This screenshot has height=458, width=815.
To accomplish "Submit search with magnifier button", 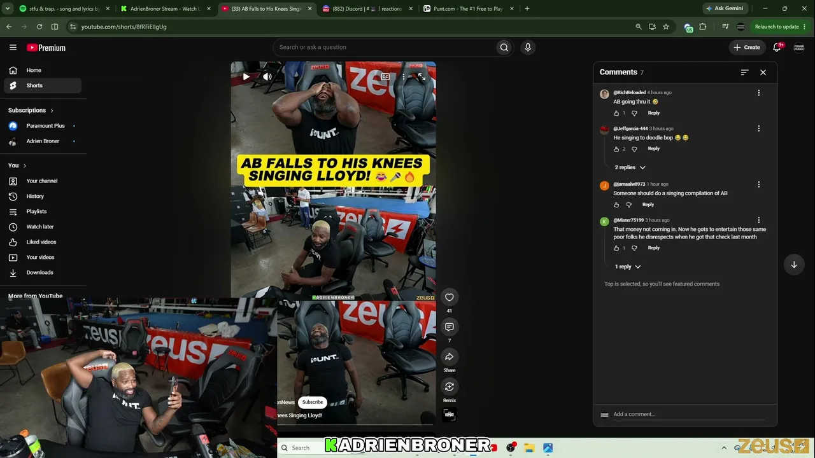I will click(x=504, y=47).
